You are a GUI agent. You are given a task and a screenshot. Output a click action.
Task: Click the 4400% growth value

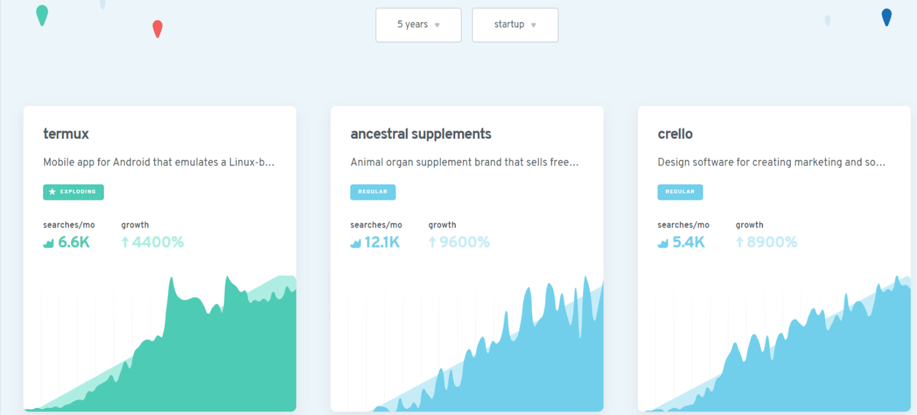point(158,242)
